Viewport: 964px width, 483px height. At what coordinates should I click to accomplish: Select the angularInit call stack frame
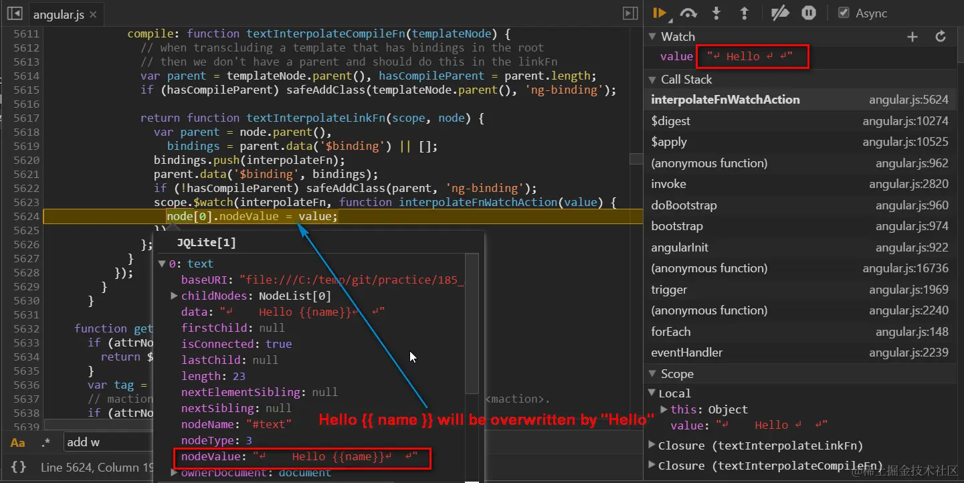tap(800, 248)
